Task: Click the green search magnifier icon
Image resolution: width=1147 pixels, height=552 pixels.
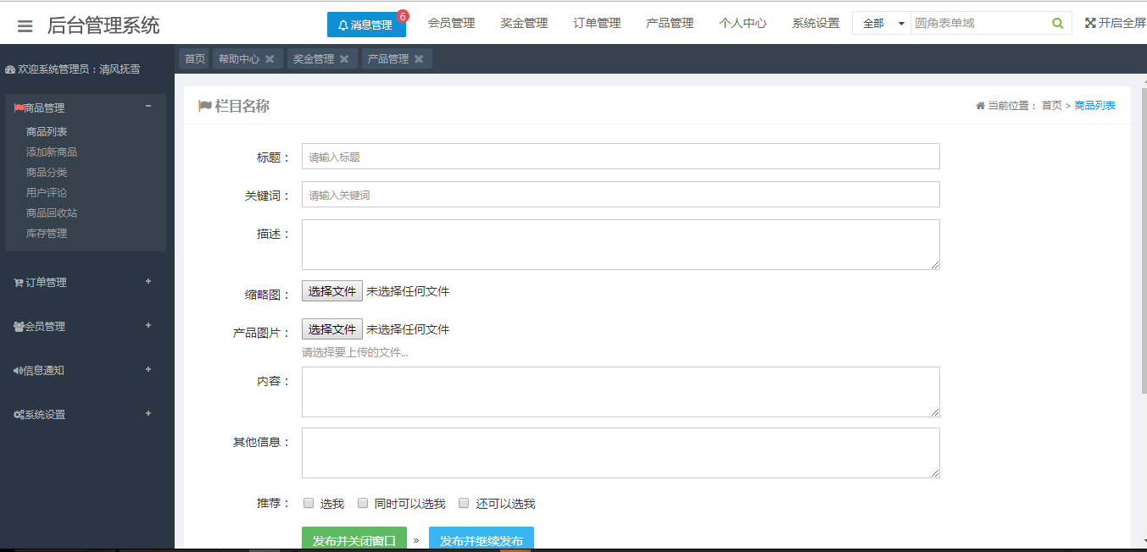Action: 1058,24
